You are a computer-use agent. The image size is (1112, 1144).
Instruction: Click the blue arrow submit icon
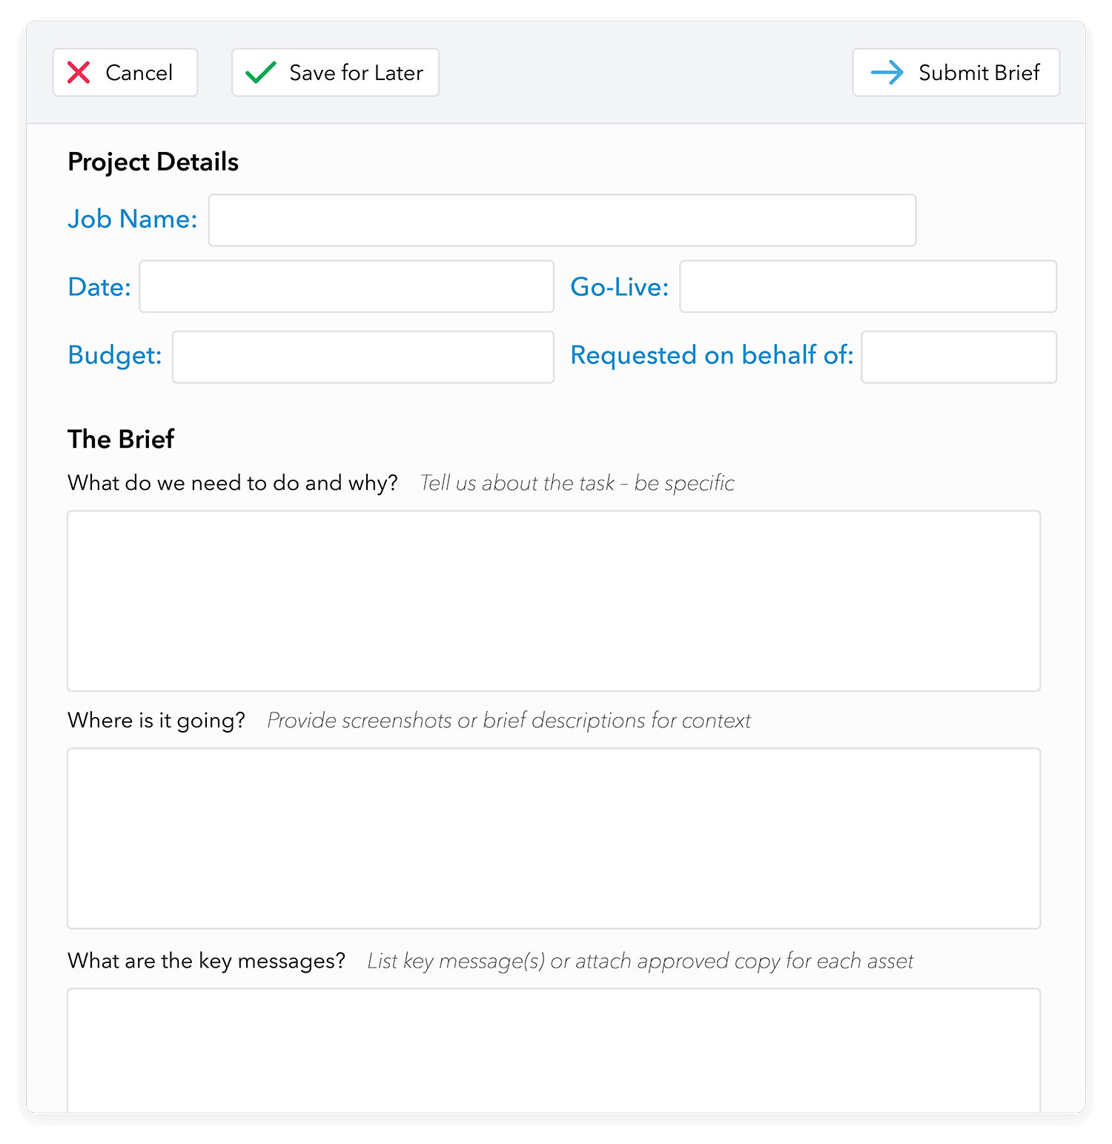pyautogui.click(x=887, y=73)
